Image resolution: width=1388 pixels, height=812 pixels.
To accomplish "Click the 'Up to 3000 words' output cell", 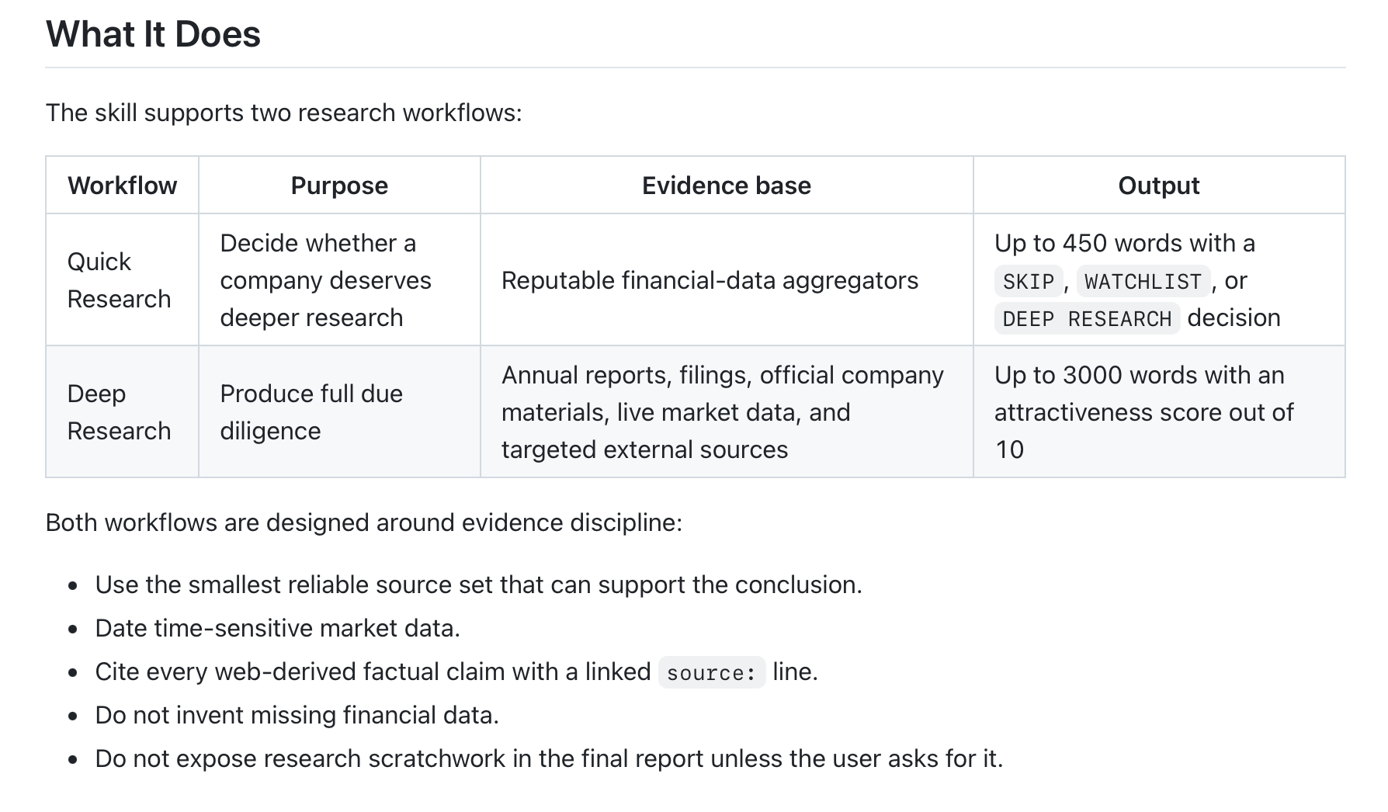I will [1159, 412].
